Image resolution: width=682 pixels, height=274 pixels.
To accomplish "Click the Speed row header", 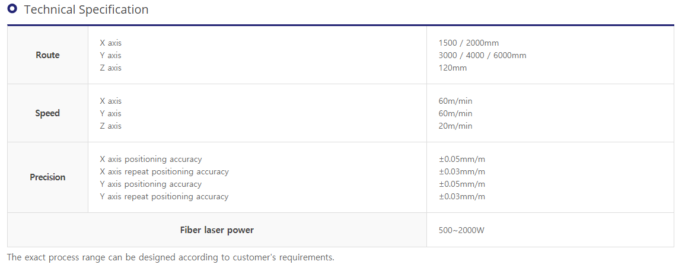I will tap(48, 113).
